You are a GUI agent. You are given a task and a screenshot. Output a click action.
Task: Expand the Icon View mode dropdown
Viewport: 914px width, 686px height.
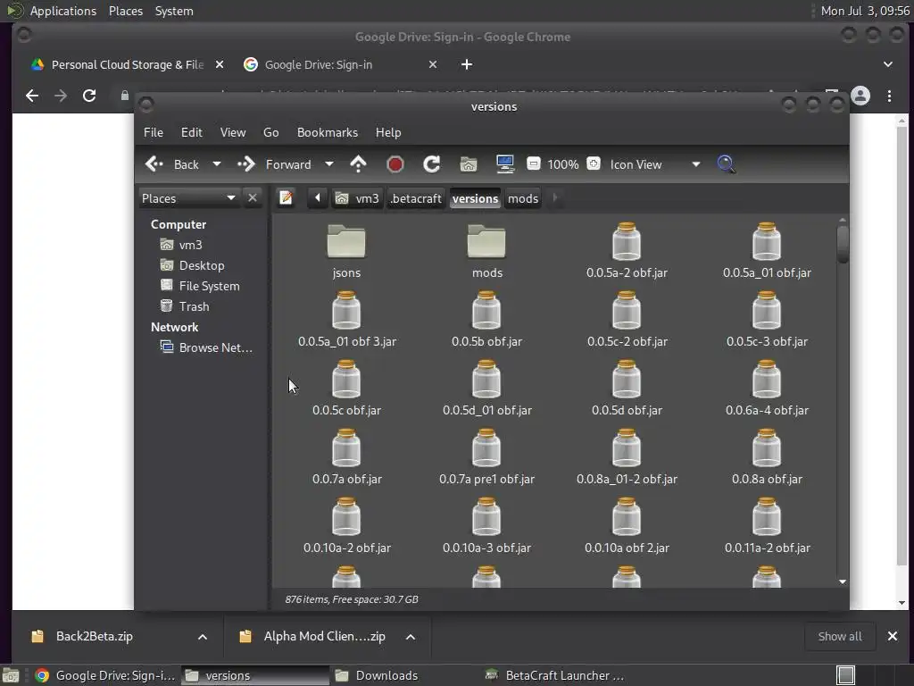click(695, 164)
